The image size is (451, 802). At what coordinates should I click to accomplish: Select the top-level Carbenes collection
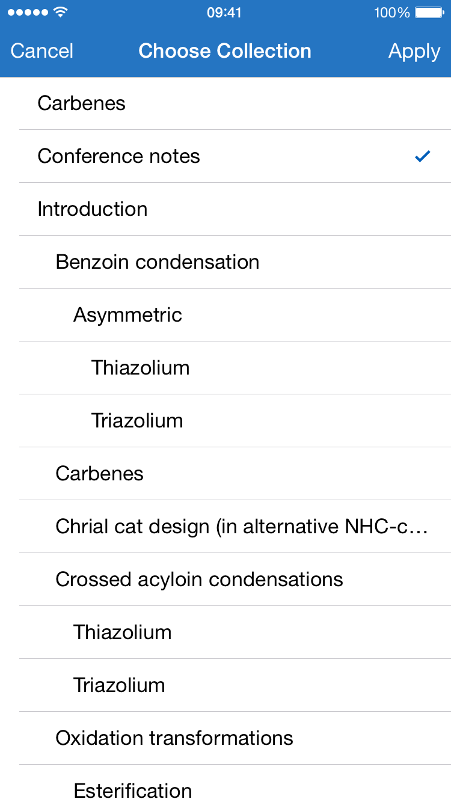click(226, 103)
